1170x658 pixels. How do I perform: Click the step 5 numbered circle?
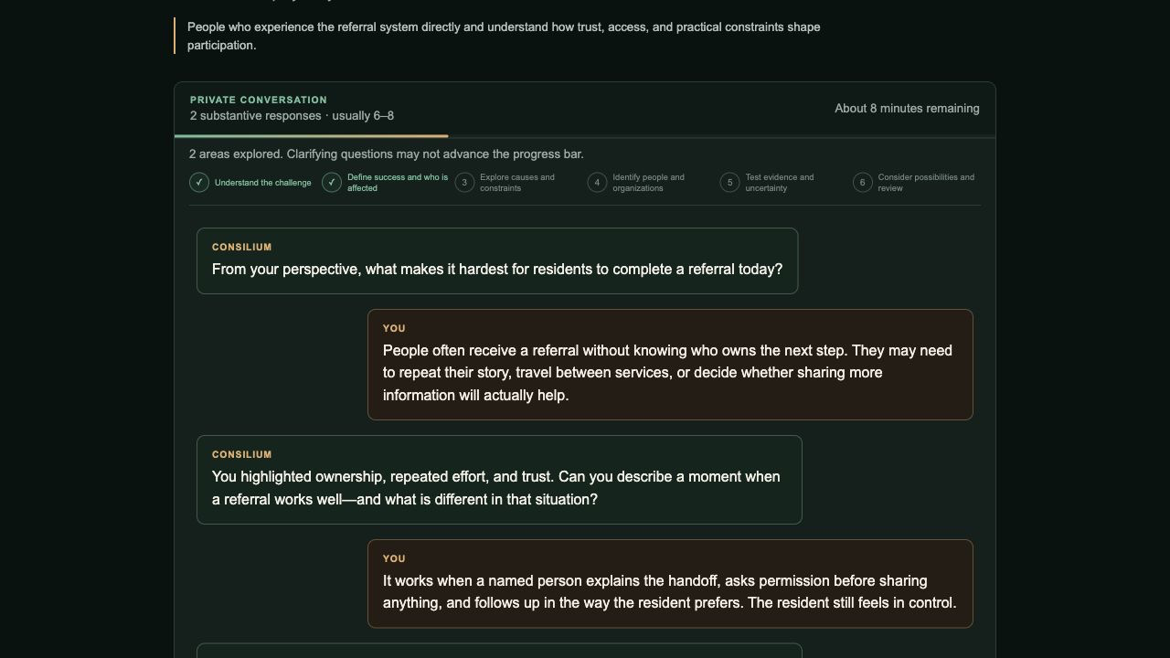729,183
